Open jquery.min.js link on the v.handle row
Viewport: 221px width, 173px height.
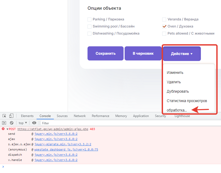click(56, 160)
